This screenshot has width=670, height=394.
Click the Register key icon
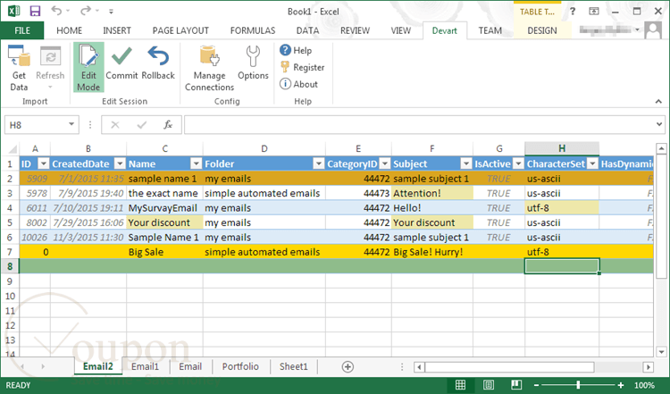[285, 67]
